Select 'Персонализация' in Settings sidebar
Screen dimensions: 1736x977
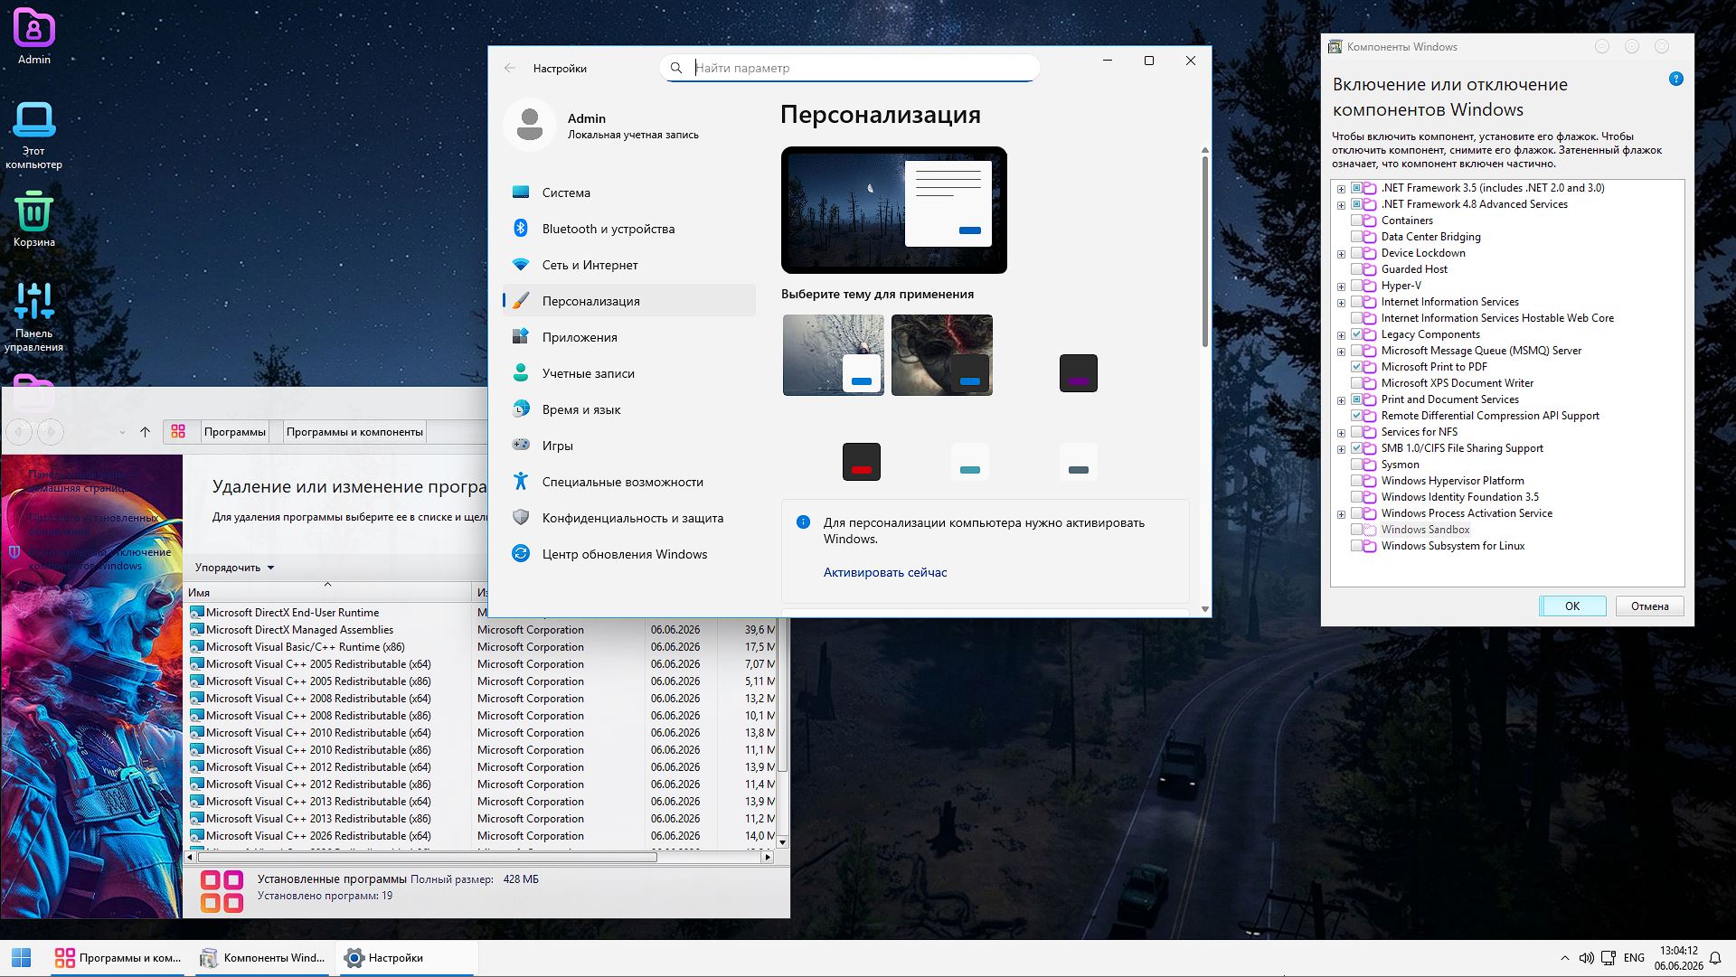click(x=628, y=301)
